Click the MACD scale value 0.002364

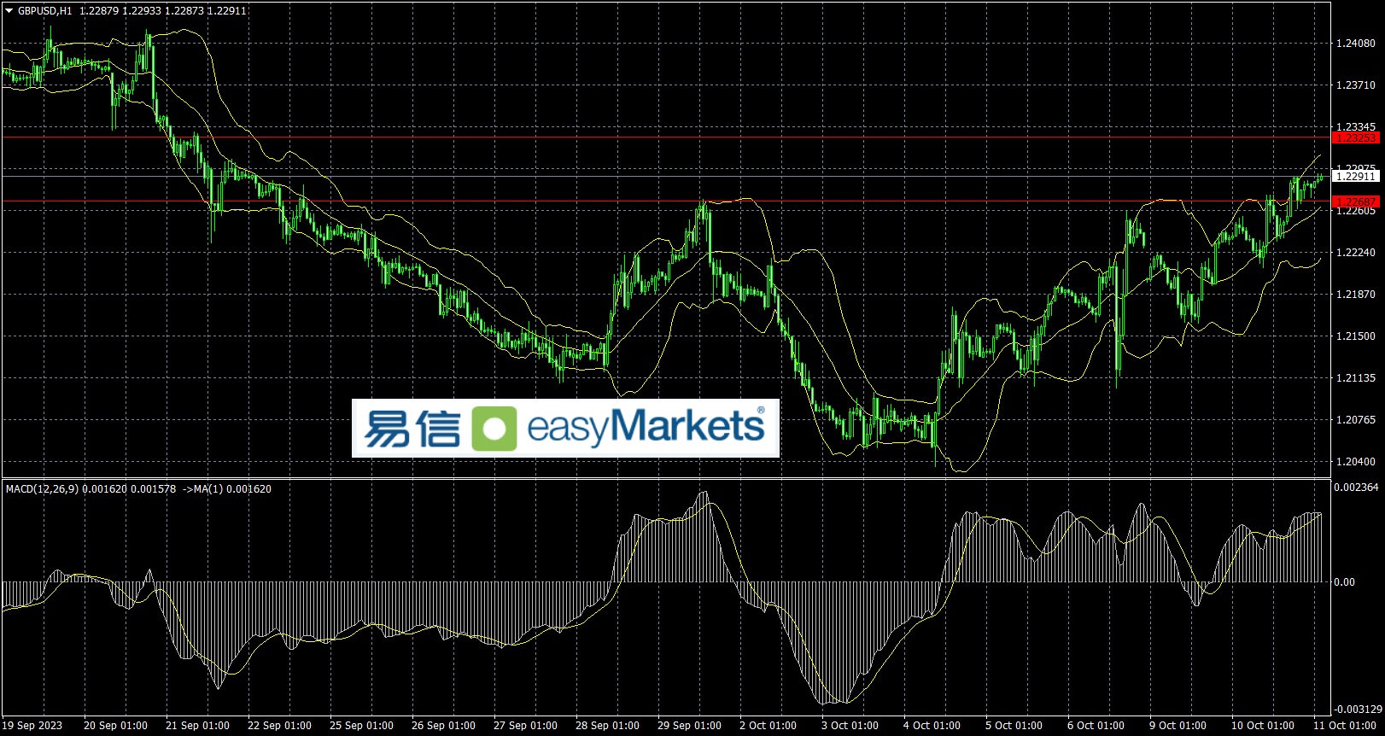click(1357, 488)
